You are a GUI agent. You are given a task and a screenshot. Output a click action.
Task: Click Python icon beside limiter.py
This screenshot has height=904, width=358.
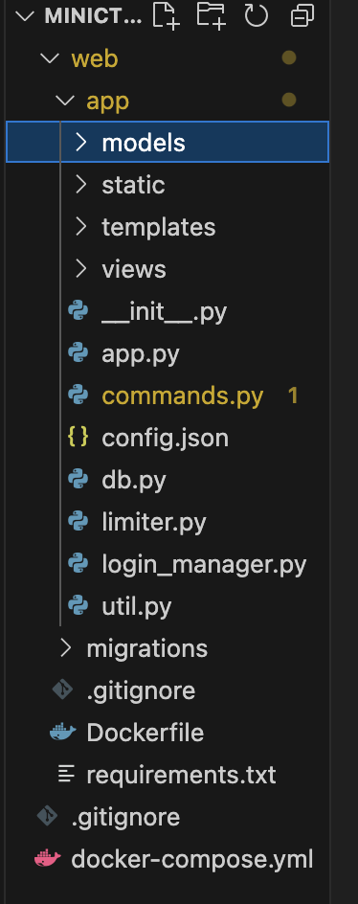78,522
